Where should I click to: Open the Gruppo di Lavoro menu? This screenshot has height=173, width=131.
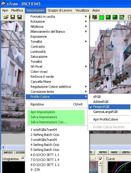(x=60, y=10)
